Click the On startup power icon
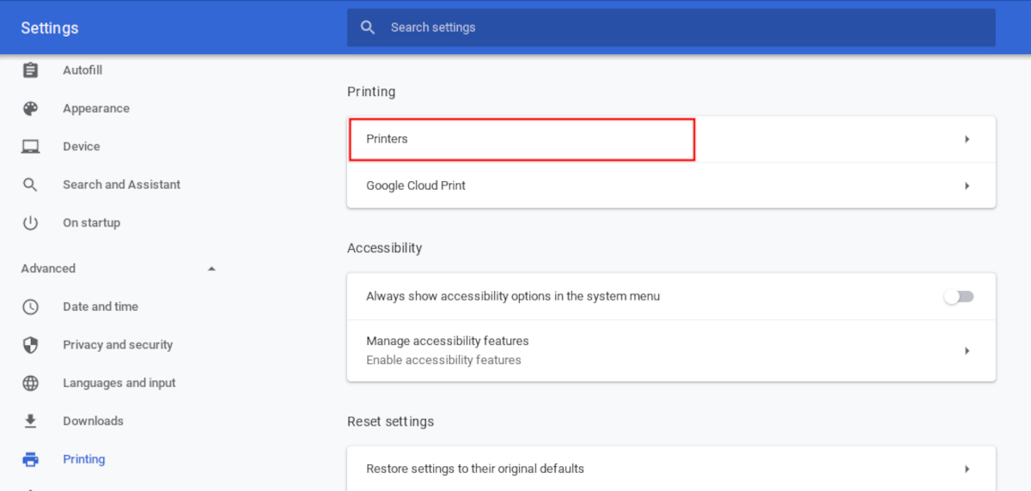Screen dimensions: 1031x491 (x=31, y=223)
